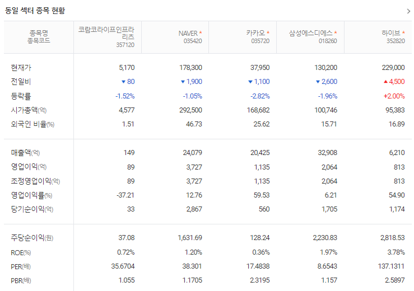Select the 시가총액(억) row label
Screen dimensions: 414x291
pyautogui.click(x=29, y=110)
